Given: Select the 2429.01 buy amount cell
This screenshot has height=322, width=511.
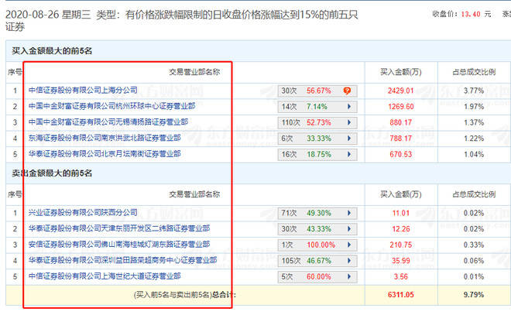Looking at the screenshot, I should click(400, 91).
